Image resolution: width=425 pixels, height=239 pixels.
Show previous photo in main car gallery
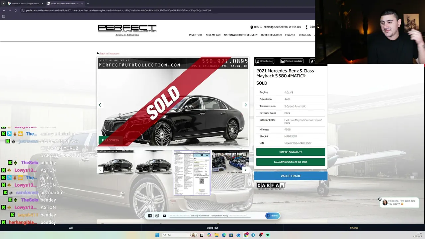[100, 105]
